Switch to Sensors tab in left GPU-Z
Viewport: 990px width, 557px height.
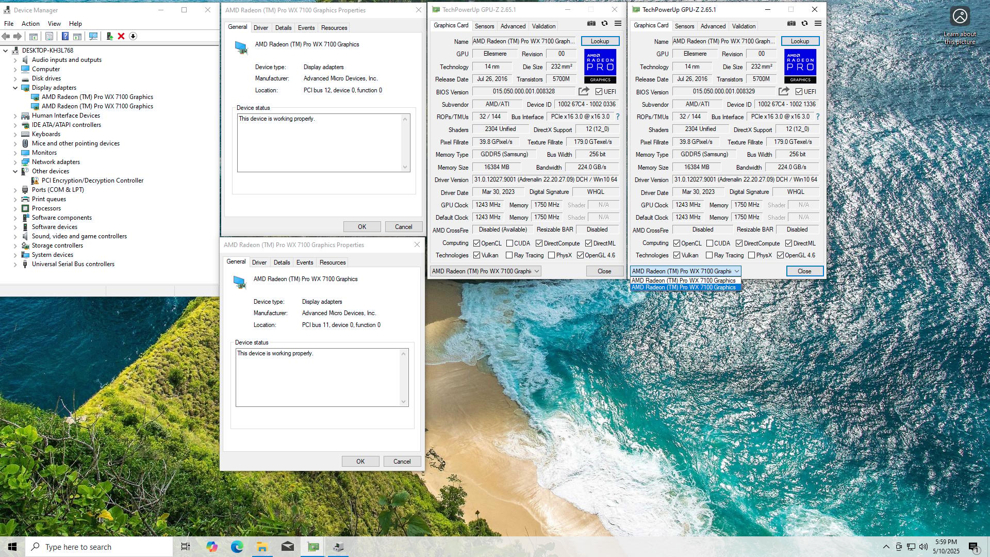484,26
